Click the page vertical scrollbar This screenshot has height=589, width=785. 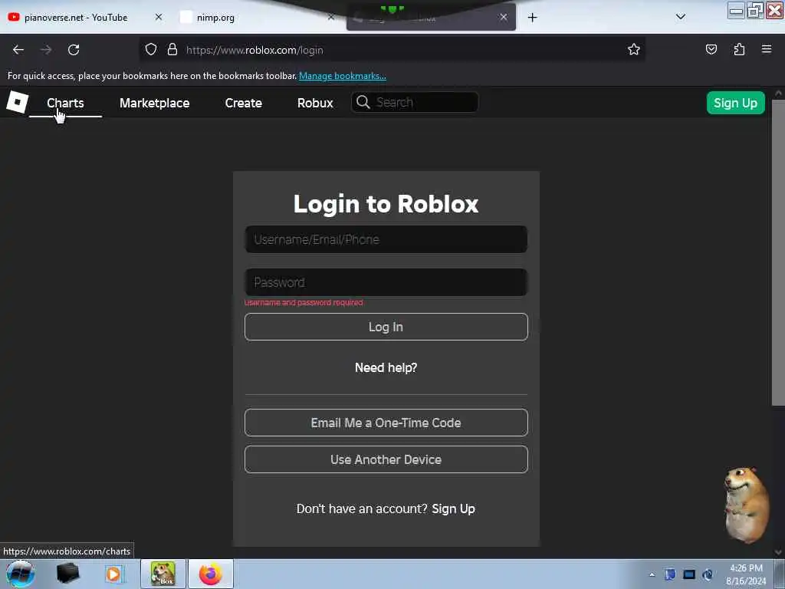(778, 253)
